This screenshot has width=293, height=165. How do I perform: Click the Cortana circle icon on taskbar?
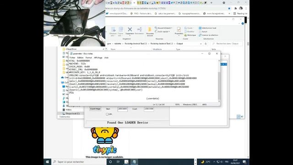click(x=110, y=162)
